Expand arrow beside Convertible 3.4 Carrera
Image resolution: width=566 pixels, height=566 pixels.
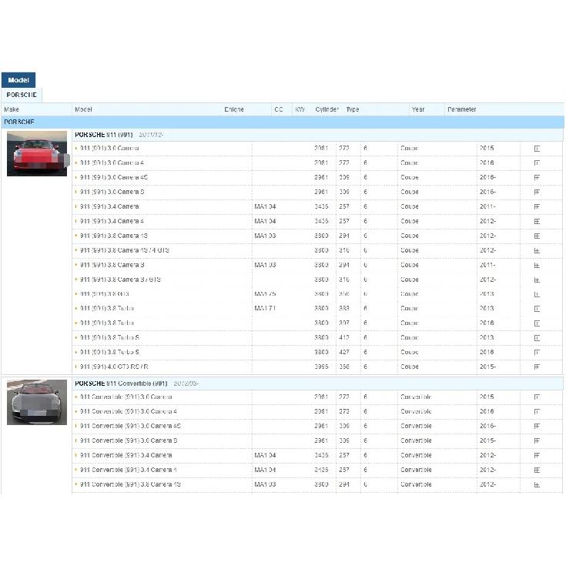click(x=76, y=456)
